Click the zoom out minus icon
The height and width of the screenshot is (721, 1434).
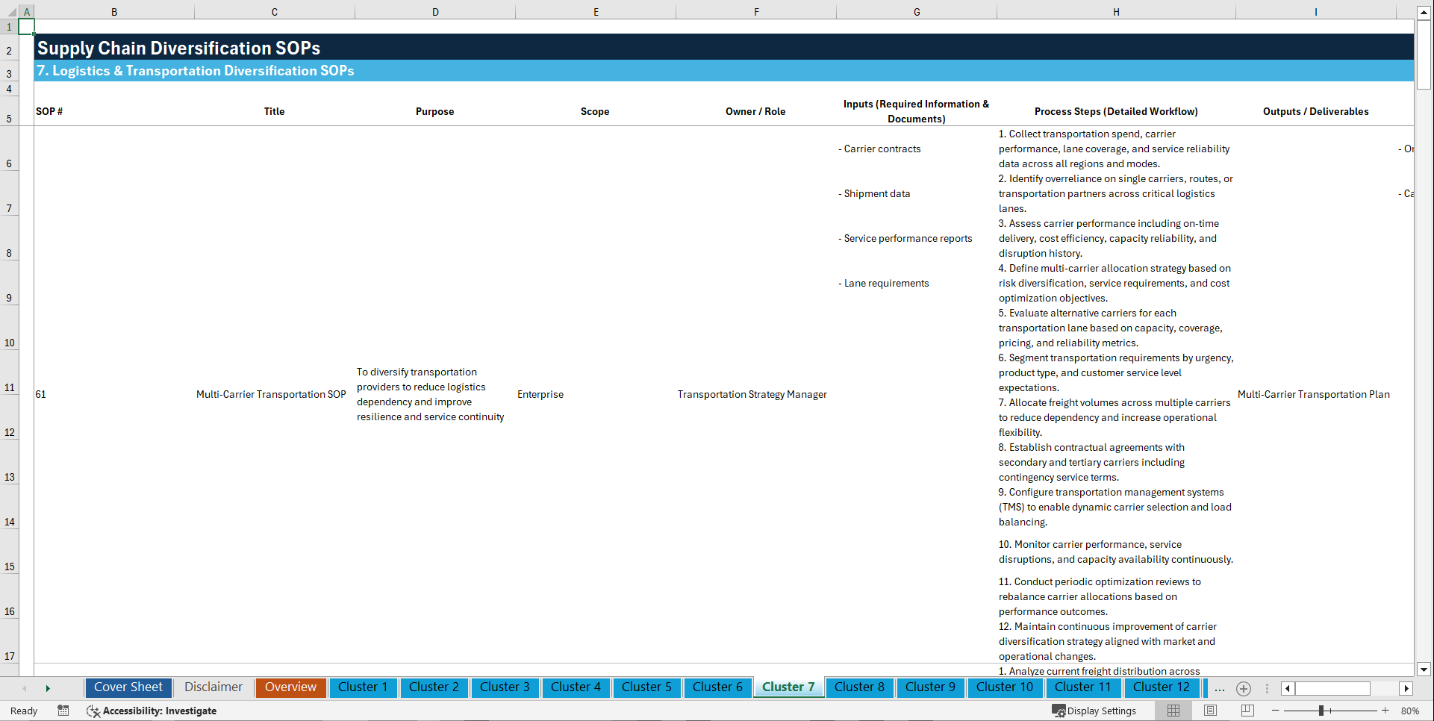click(x=1276, y=711)
